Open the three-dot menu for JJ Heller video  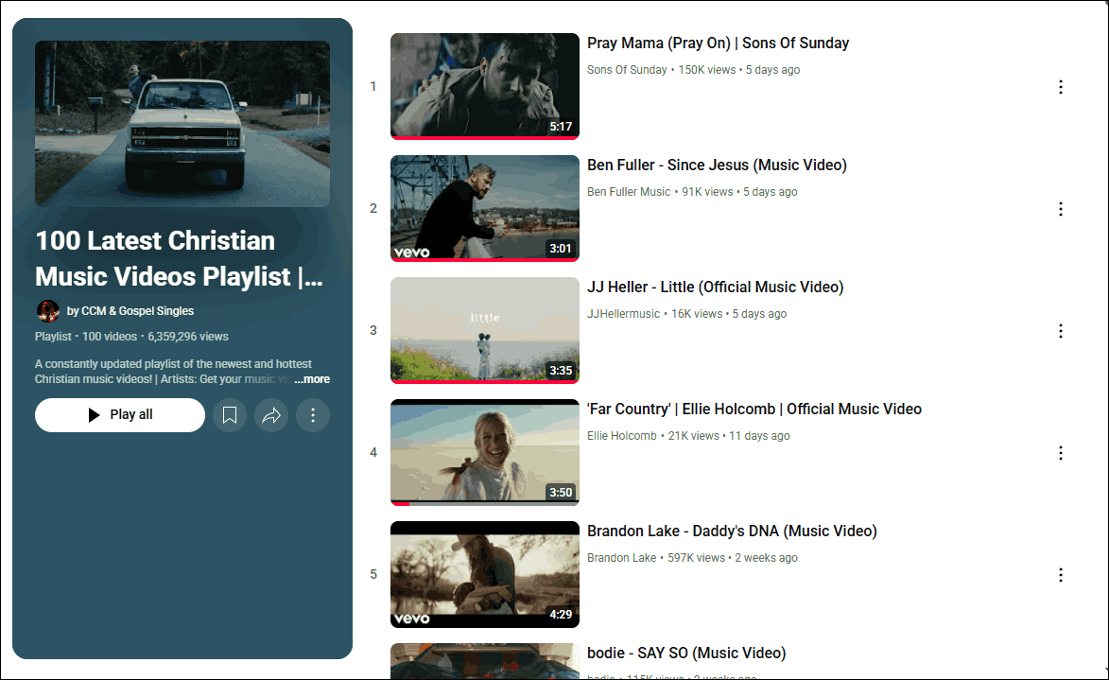(x=1060, y=331)
